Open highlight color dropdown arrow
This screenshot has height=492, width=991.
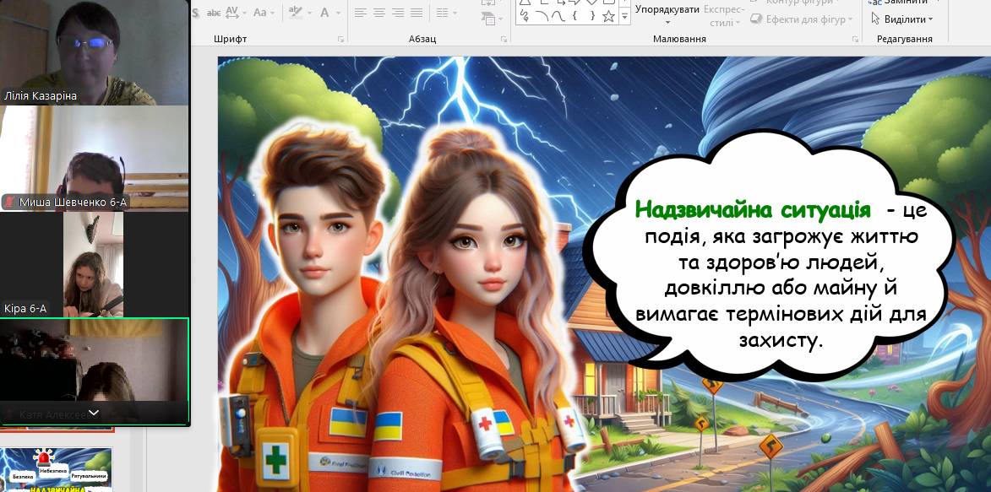pyautogui.click(x=308, y=13)
